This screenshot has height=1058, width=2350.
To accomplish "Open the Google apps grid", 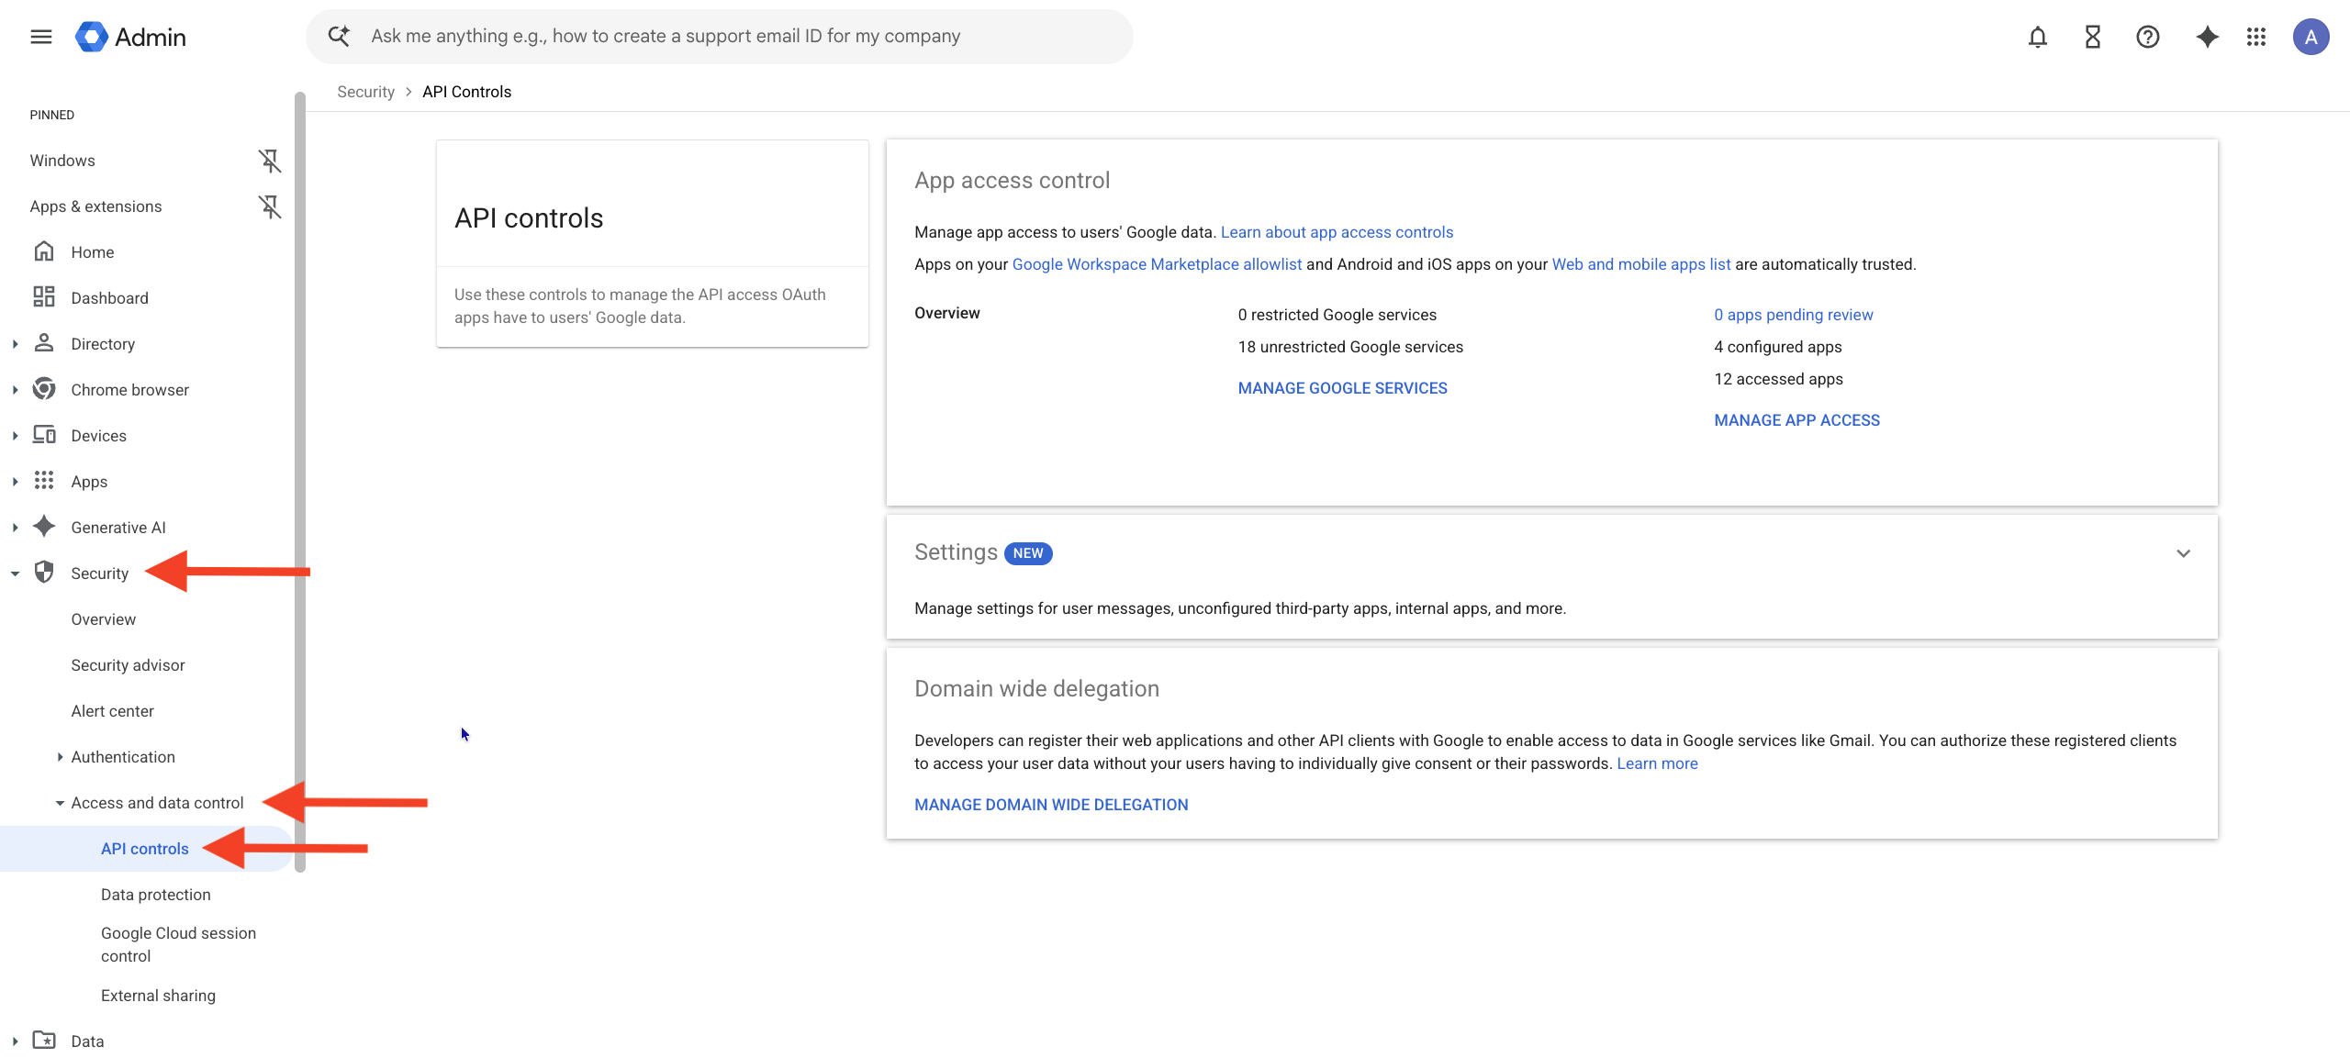I will coord(2256,37).
